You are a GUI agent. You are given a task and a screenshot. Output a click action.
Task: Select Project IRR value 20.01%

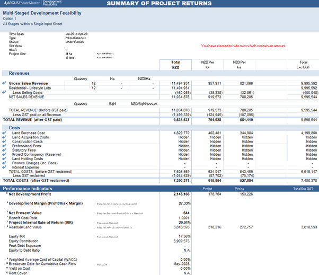[184, 223]
